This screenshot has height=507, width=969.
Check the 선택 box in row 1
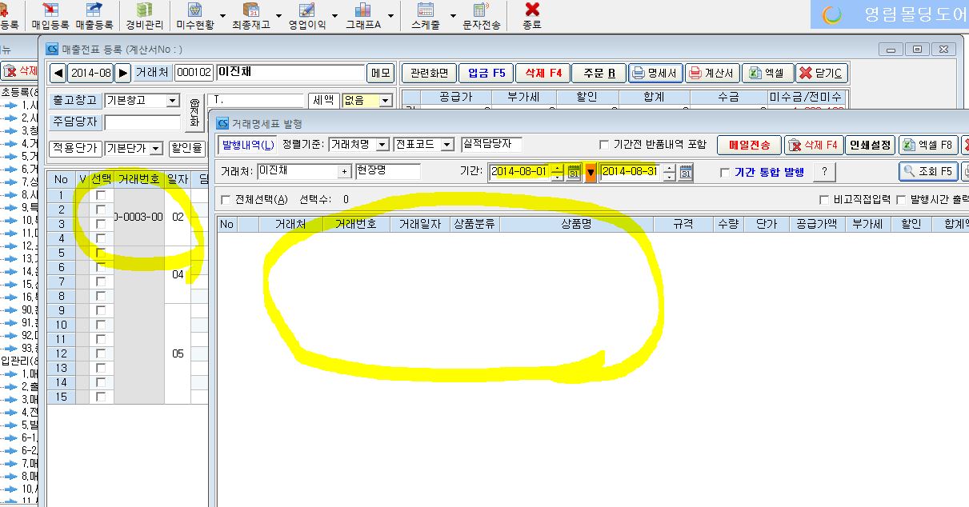(x=101, y=195)
